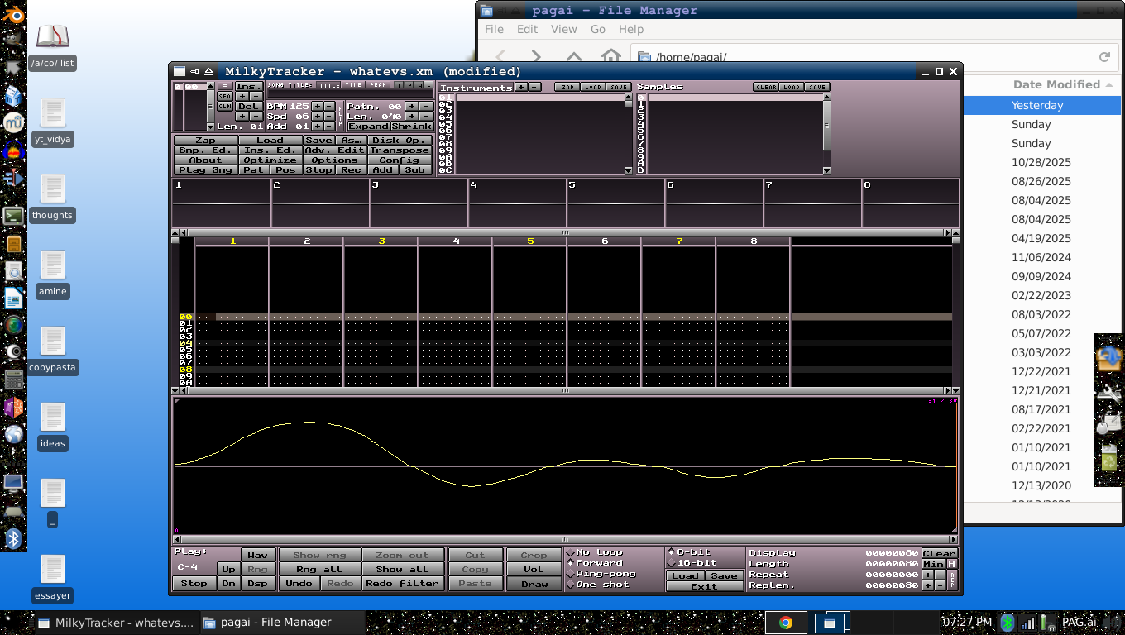Click the SAVE button above Samples list
Viewport: 1125px width, 635px height.
coord(816,87)
